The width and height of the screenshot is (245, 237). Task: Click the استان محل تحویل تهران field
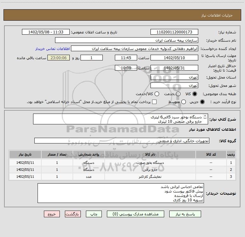tap(174, 77)
